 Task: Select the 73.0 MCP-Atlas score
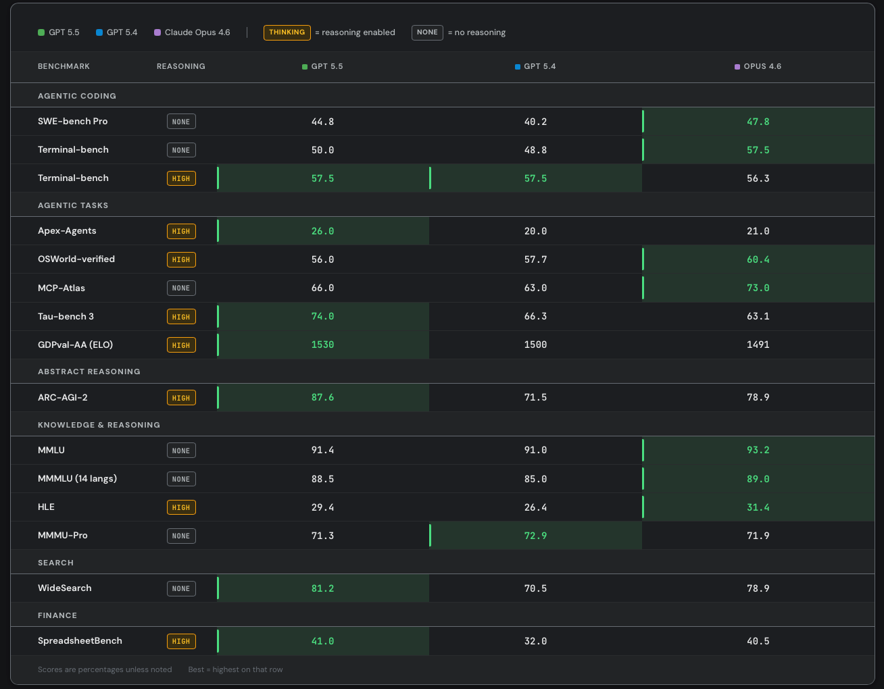(x=758, y=288)
